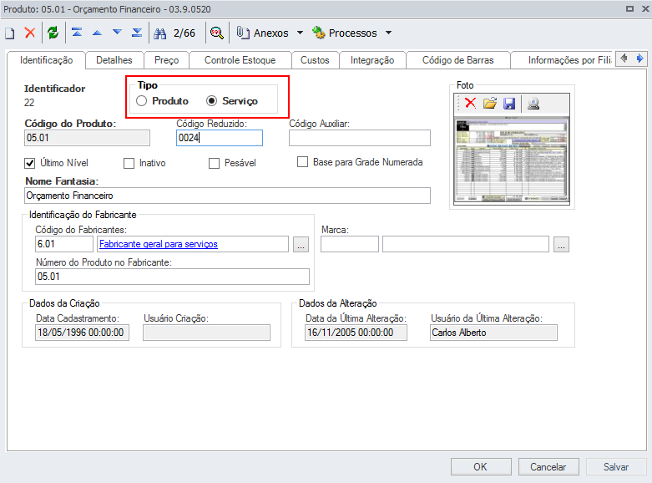This screenshot has height=483, width=652.
Task: Open fabricante lookup ellipsis button
Action: click(x=301, y=244)
